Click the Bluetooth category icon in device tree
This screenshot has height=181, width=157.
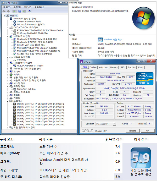[x=11, y=19]
